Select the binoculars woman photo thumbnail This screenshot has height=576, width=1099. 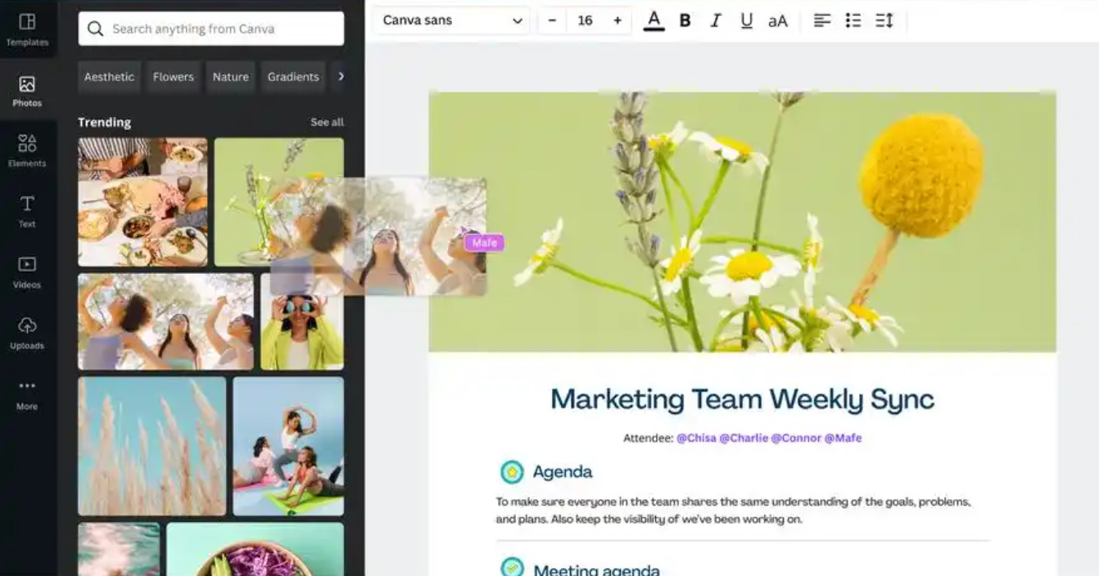pyautogui.click(x=302, y=322)
